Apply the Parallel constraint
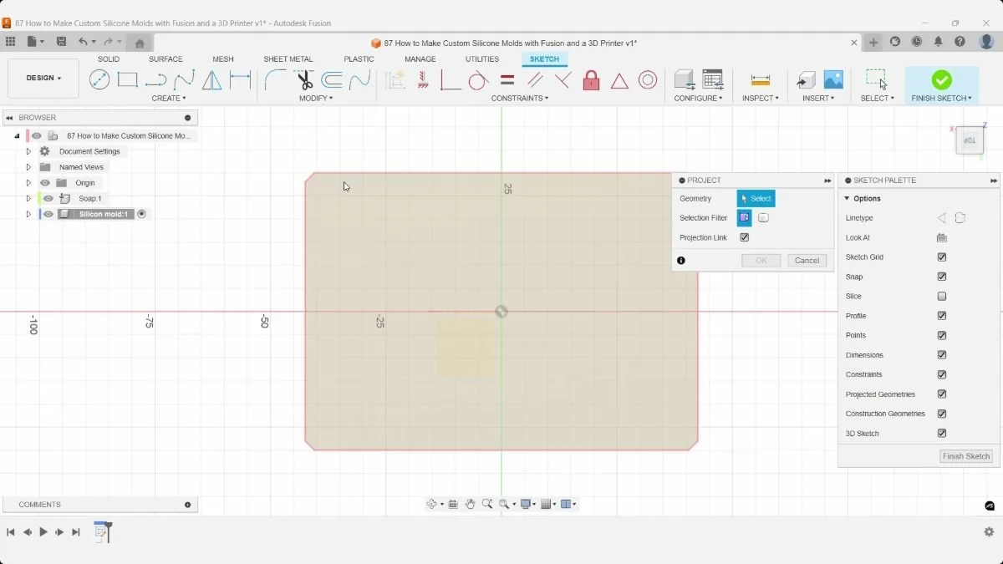The width and height of the screenshot is (1003, 564). point(535,79)
